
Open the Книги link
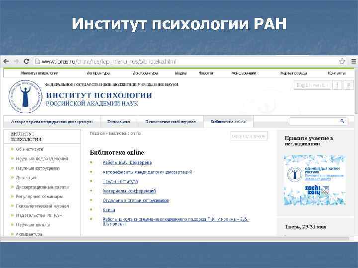click(x=109, y=210)
